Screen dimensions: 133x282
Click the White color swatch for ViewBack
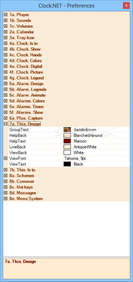point(67,153)
